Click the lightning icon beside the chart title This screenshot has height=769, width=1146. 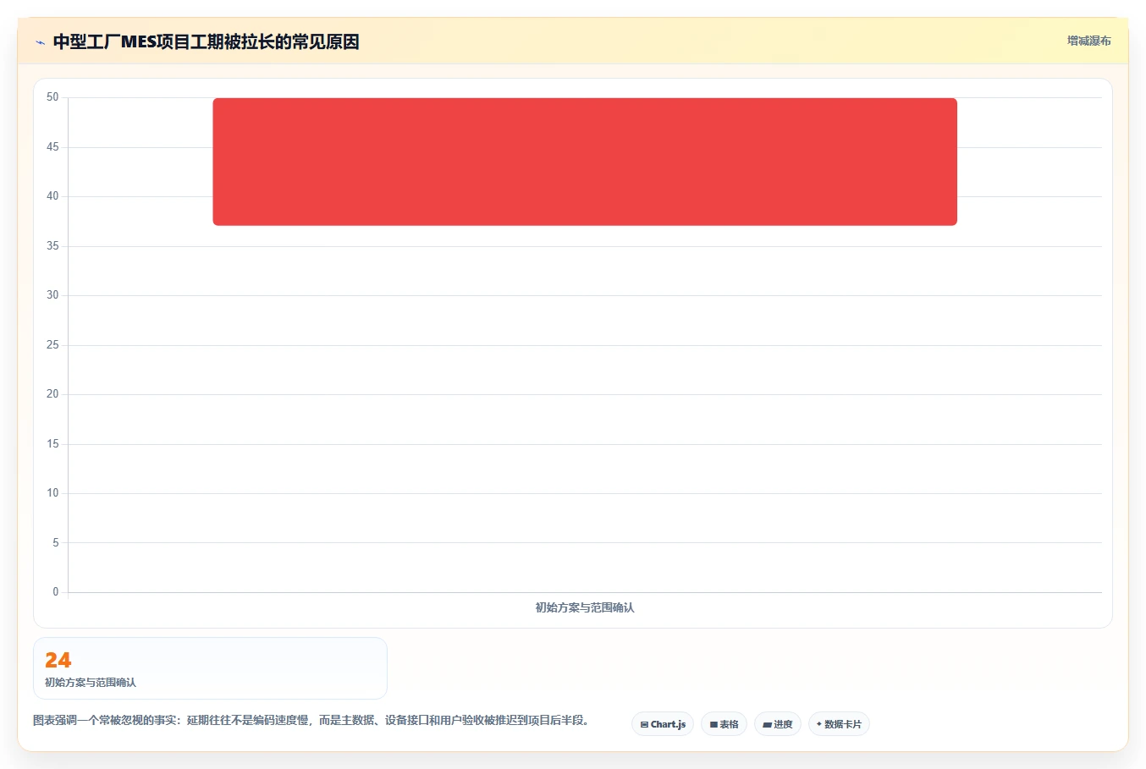(x=40, y=42)
